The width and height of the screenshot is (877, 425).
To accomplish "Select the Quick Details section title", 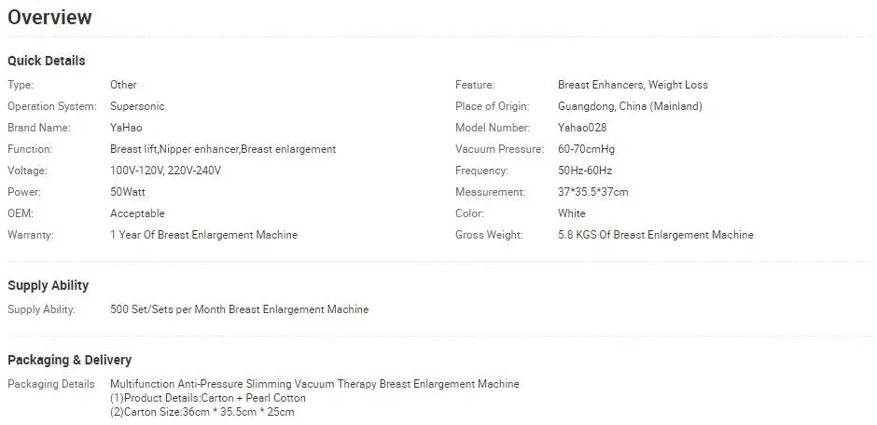I will click(47, 61).
